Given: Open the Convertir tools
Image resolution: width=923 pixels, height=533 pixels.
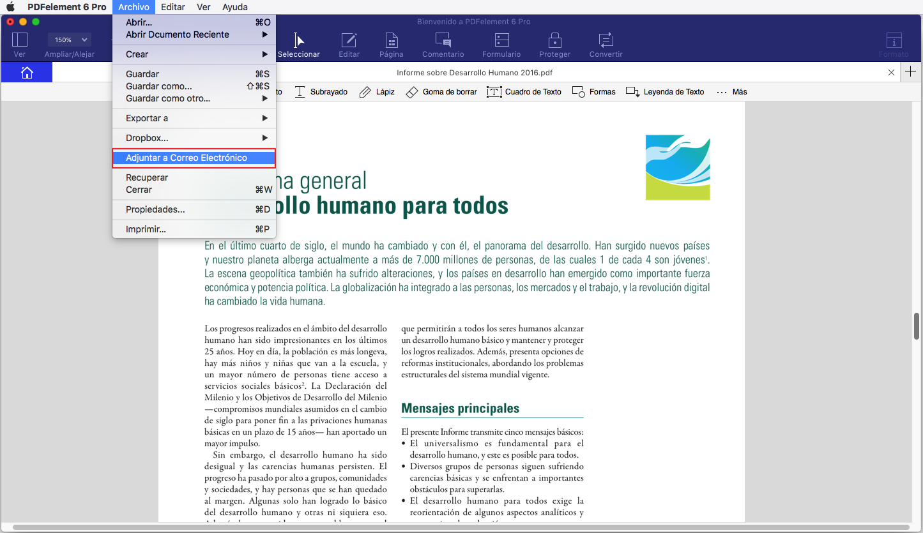Looking at the screenshot, I should point(606,45).
